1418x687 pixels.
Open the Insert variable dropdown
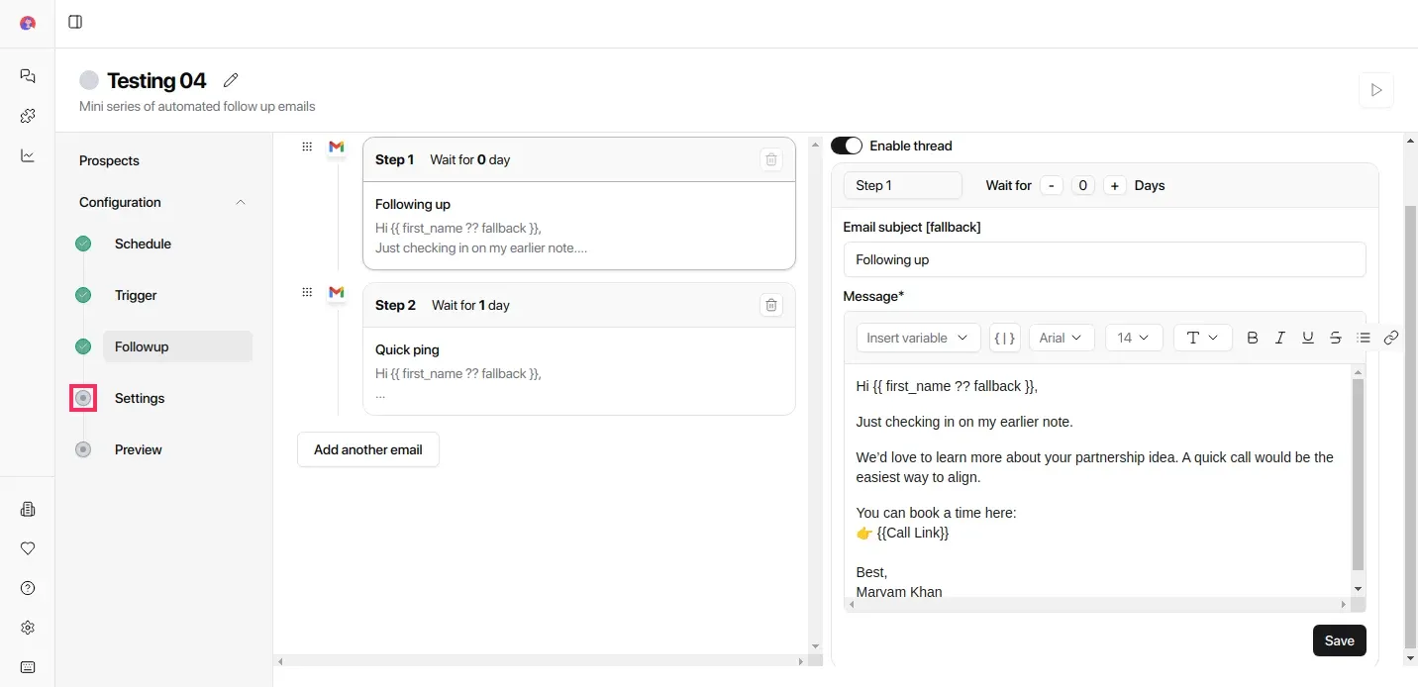[917, 338]
